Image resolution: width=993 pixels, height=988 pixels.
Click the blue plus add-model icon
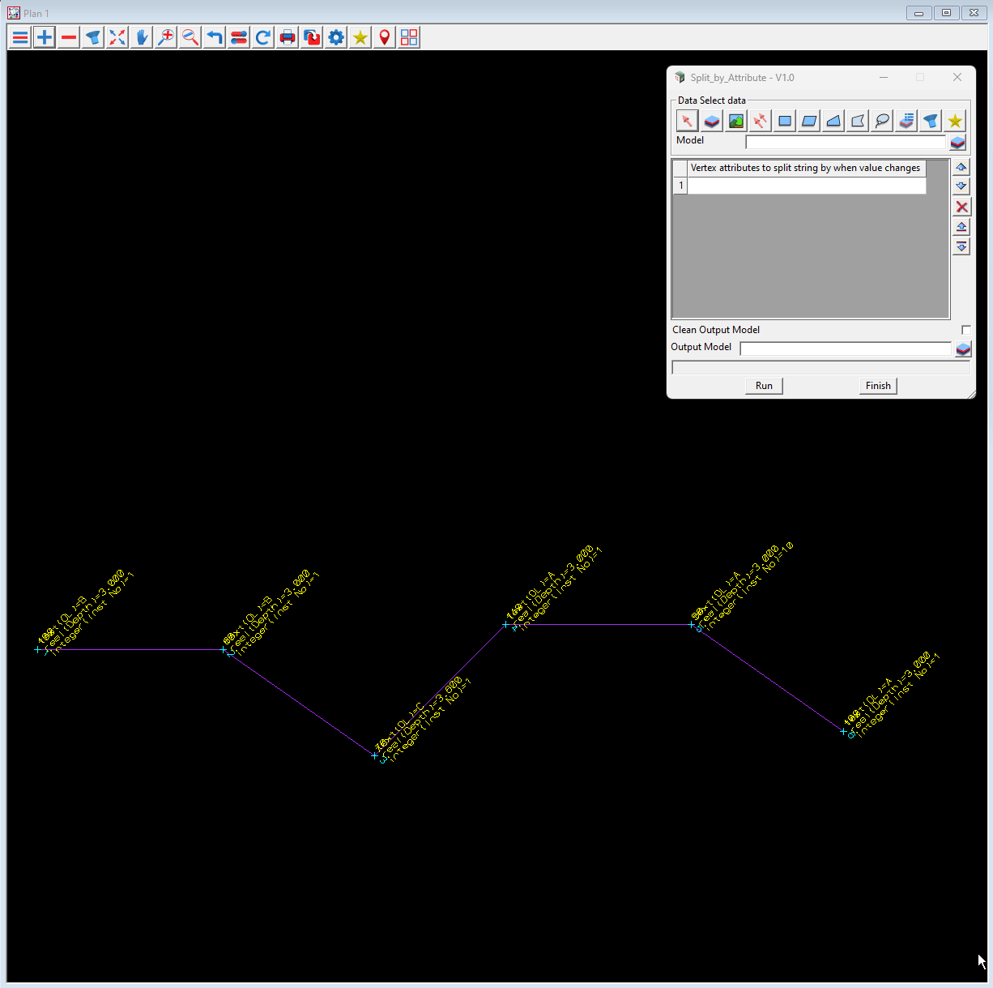(45, 37)
